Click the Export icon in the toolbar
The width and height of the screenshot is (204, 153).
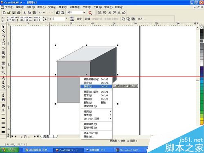62,13
